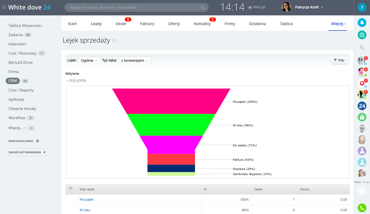Click the green lock icon in sidebar
This screenshot has width=370, height=214.
pos(362,117)
